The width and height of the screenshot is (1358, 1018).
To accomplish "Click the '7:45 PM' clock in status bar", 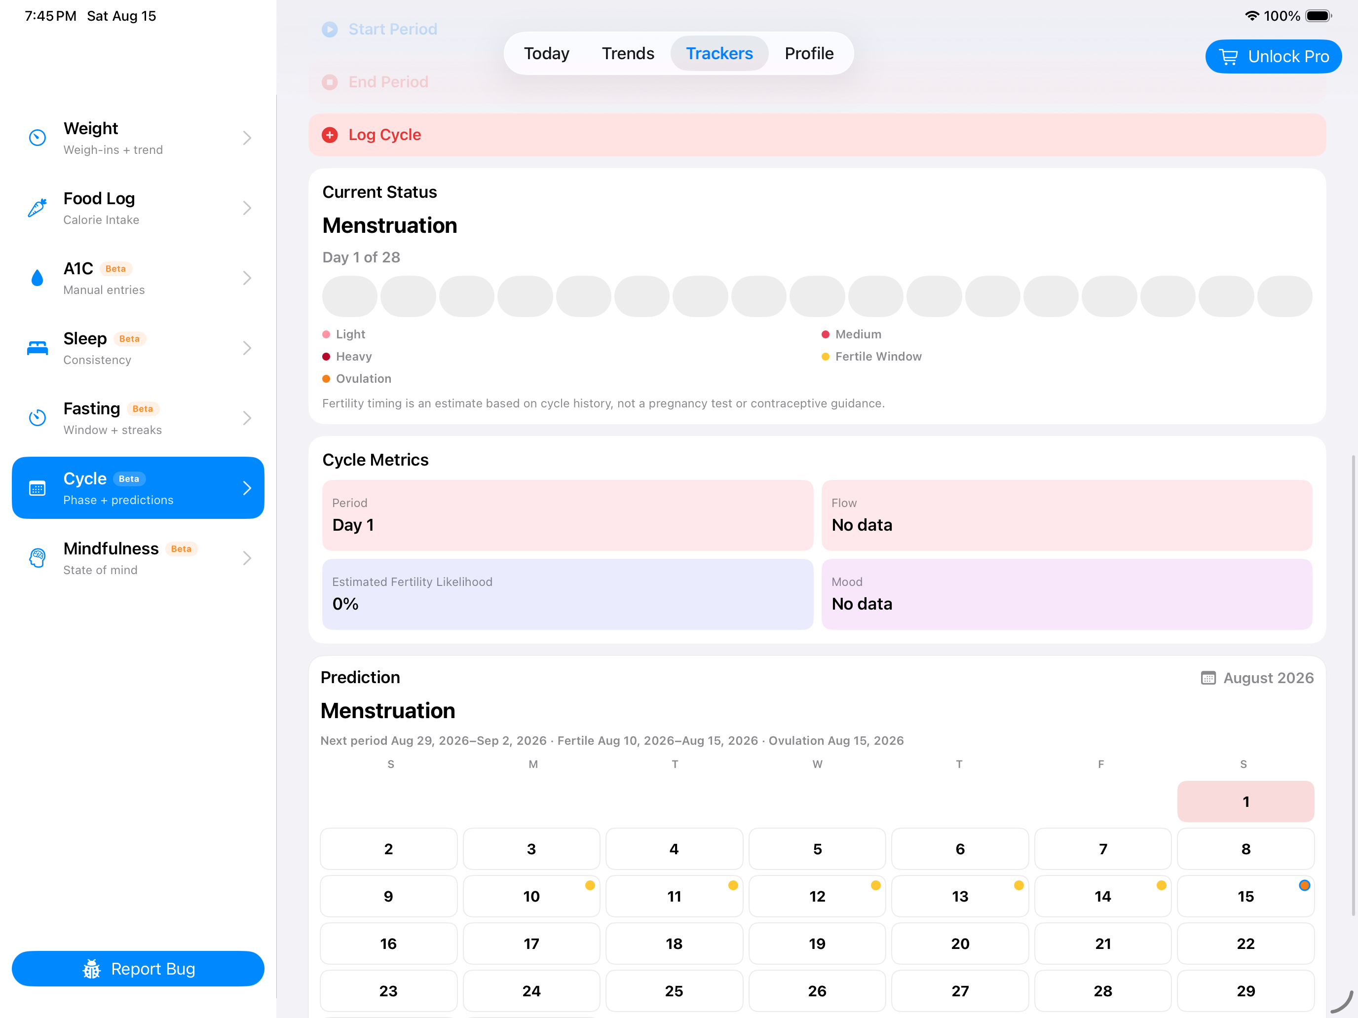I will click(50, 16).
